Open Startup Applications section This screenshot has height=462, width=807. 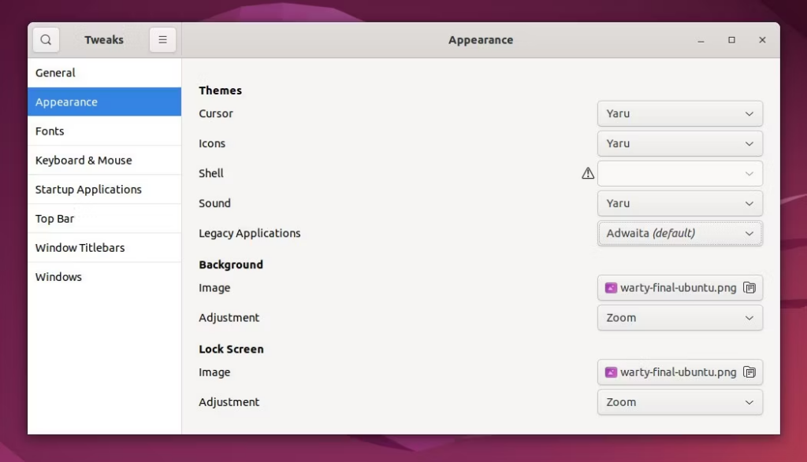pyautogui.click(x=105, y=190)
